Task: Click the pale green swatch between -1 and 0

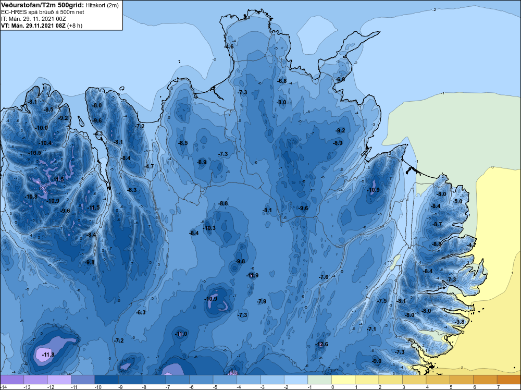Action: (319, 380)
